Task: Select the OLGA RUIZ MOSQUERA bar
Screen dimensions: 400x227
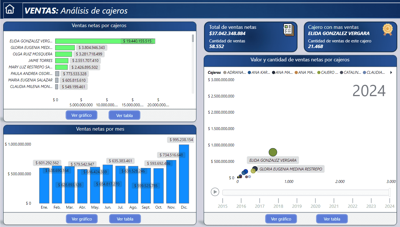Action: click(64, 54)
